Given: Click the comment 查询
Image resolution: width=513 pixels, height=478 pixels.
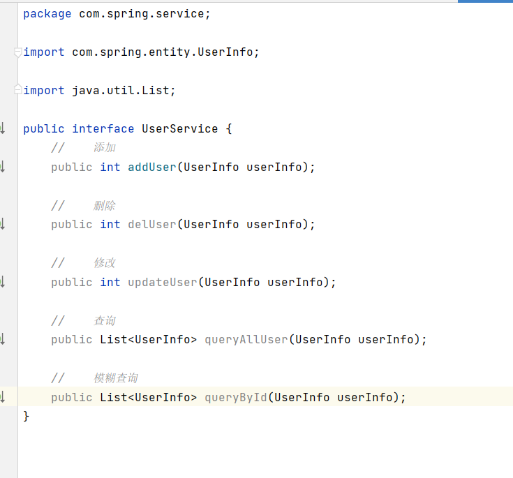Looking at the screenshot, I should [x=105, y=320].
